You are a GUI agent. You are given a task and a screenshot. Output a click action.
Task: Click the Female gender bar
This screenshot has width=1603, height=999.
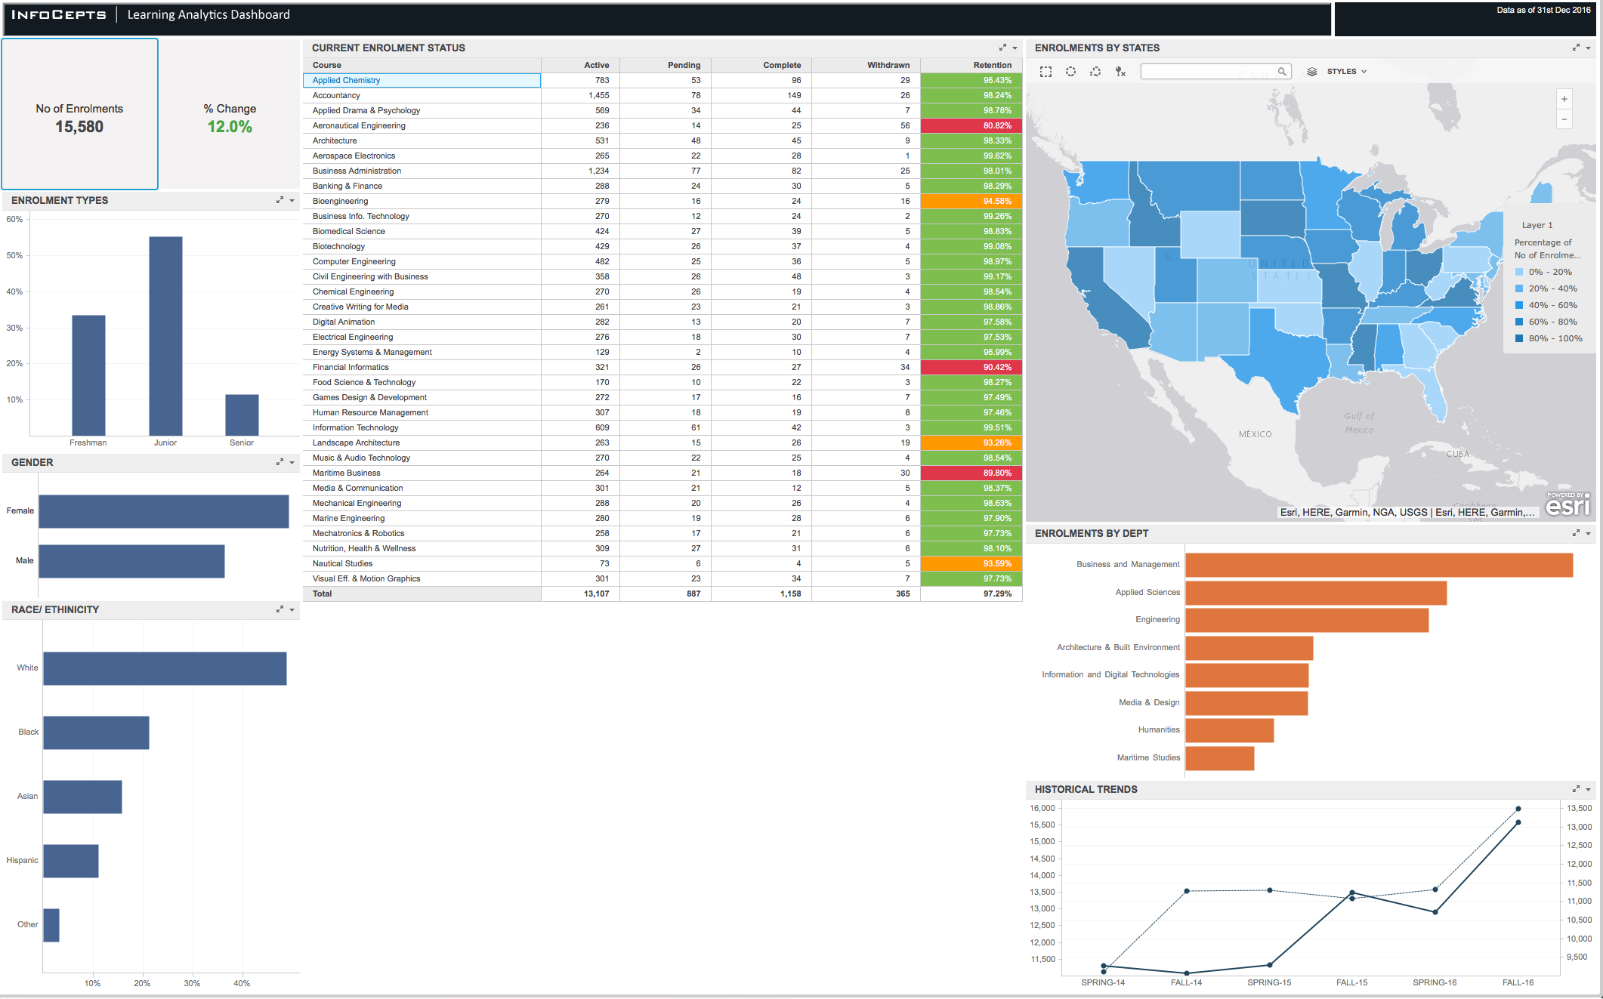tap(164, 511)
